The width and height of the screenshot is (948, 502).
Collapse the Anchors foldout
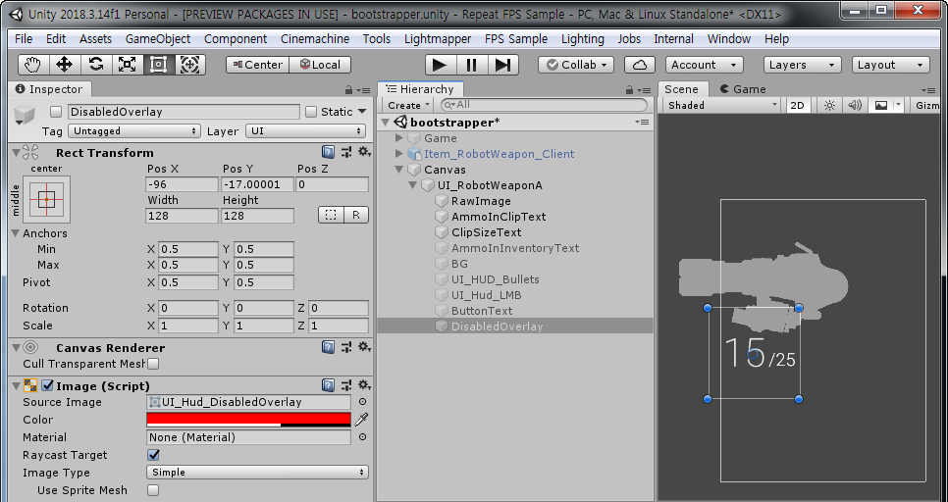[x=16, y=233]
